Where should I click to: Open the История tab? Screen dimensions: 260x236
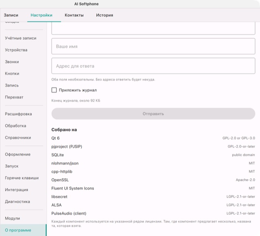click(105, 15)
